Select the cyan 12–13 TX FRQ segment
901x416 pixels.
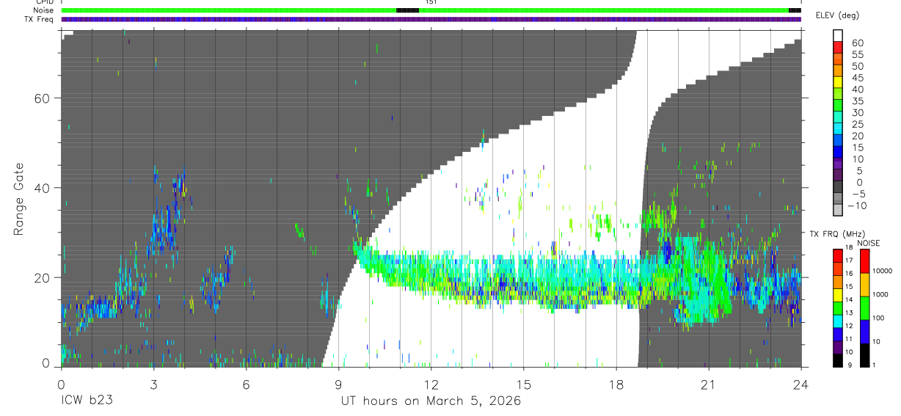pos(838,321)
